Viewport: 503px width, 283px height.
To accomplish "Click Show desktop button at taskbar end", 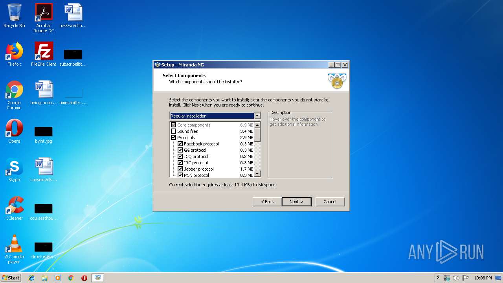I will [x=498, y=278].
